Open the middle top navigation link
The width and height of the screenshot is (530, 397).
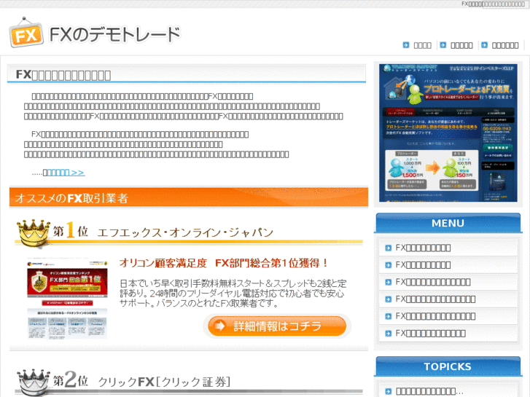[461, 45]
